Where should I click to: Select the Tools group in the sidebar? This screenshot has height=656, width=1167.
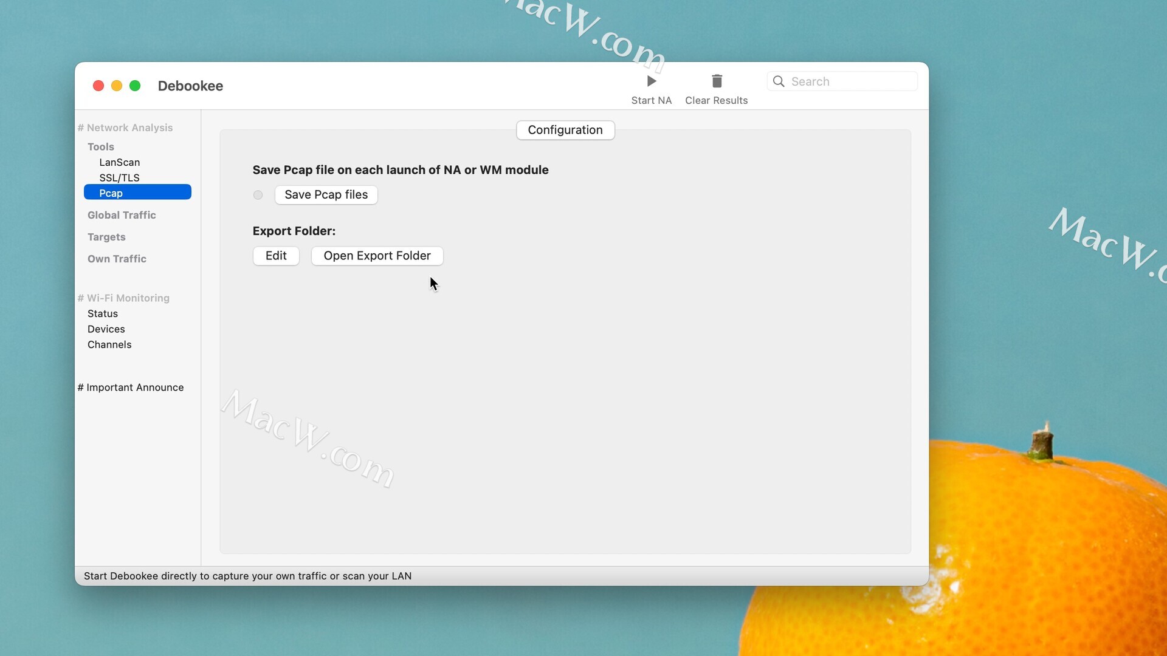click(101, 146)
